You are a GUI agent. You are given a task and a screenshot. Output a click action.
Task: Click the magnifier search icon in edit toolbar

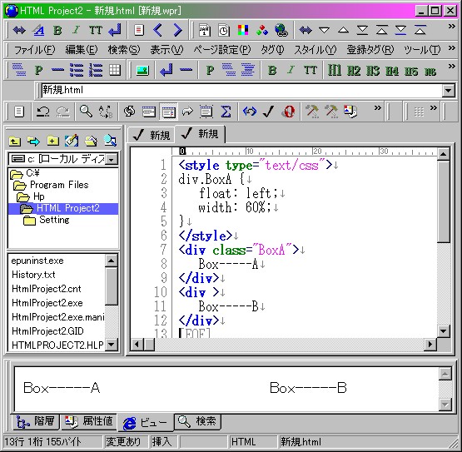(86, 112)
